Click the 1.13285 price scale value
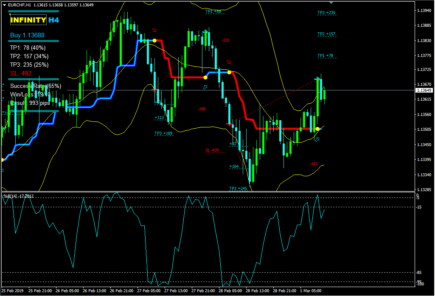The height and width of the screenshot is (296, 435). point(424,190)
